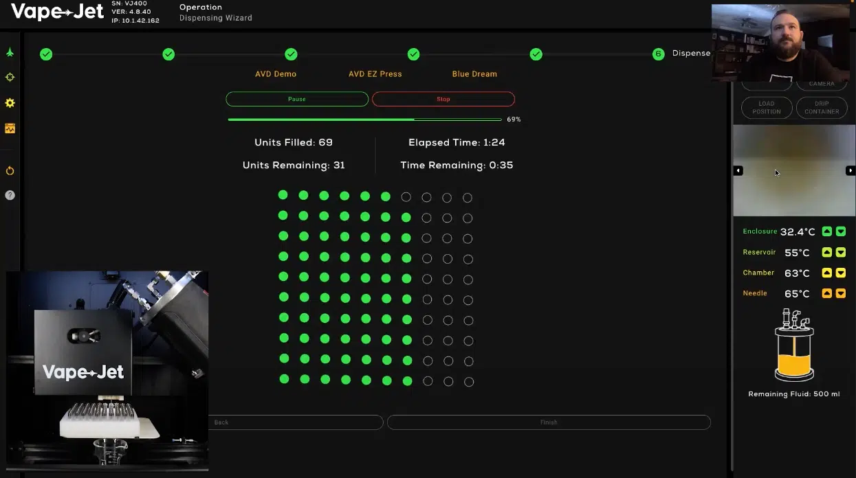Raise the Chamber temperature
This screenshot has width=856, height=478.
[x=827, y=273]
